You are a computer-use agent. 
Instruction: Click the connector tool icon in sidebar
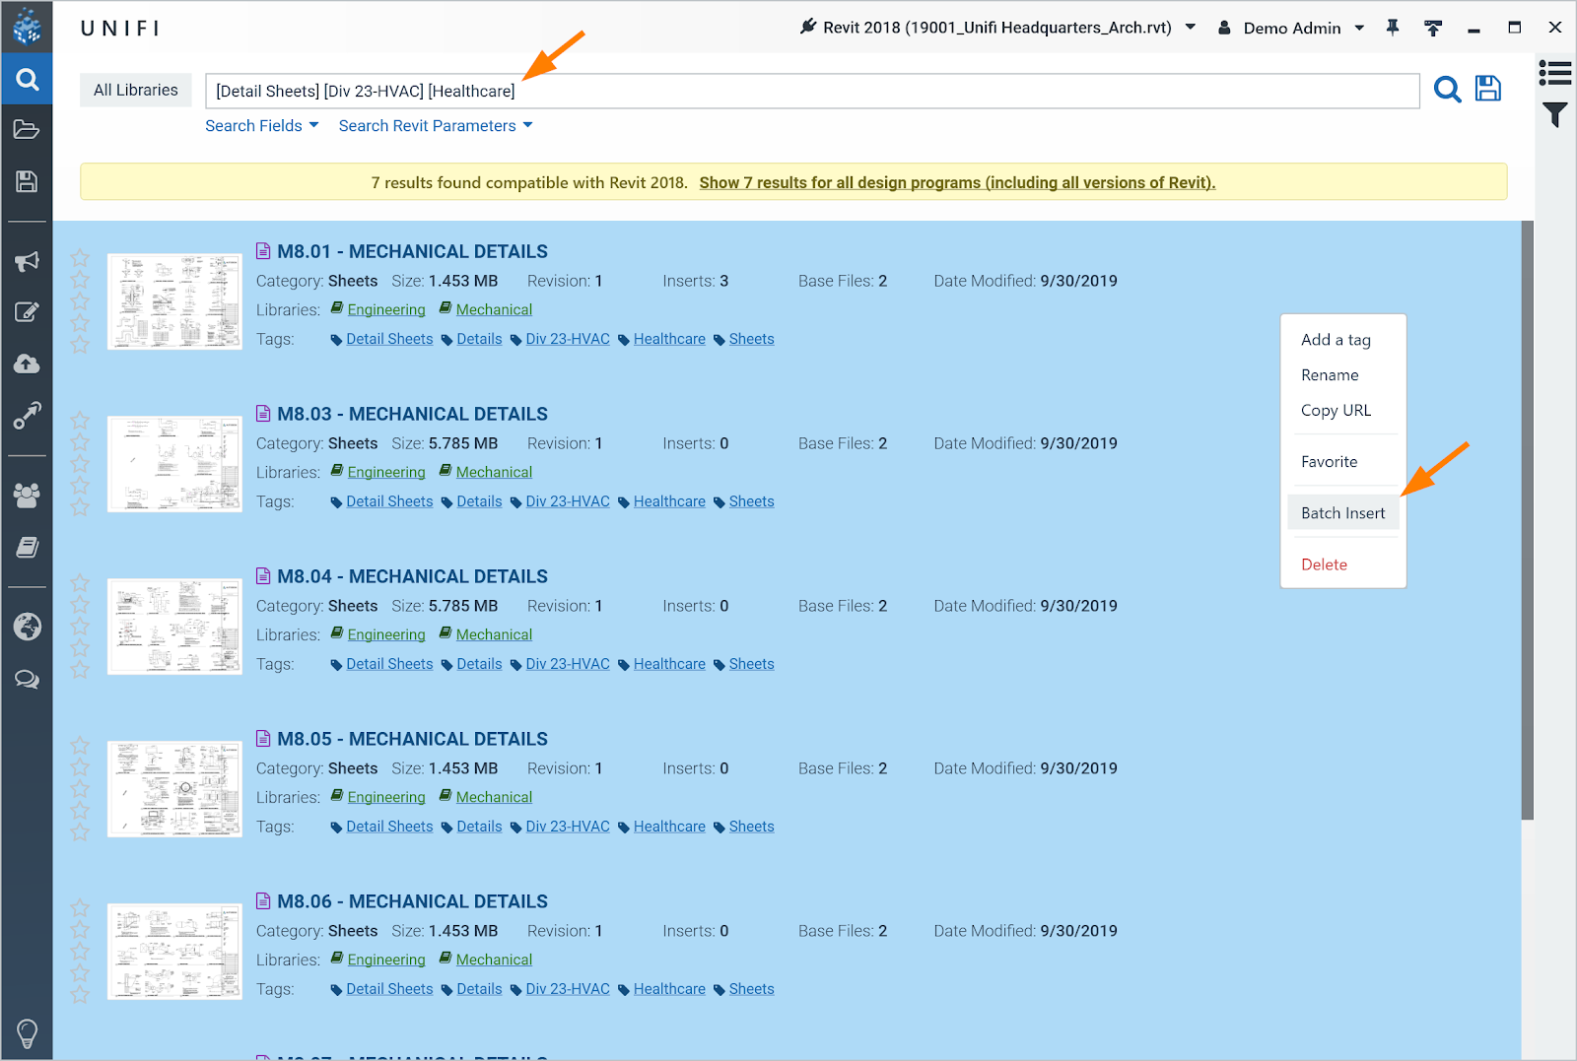[x=27, y=416]
